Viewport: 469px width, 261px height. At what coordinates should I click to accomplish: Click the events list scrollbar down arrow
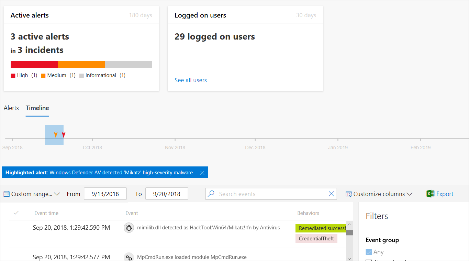349,258
